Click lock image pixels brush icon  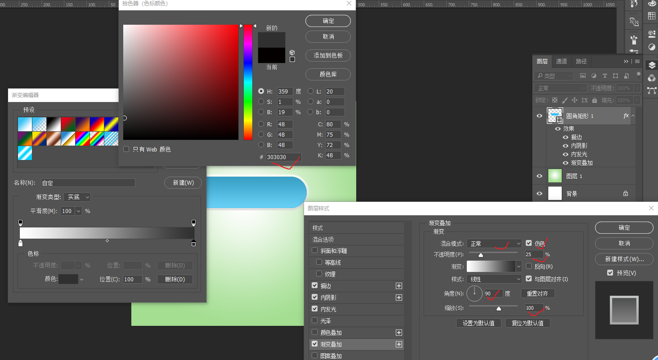(564, 100)
